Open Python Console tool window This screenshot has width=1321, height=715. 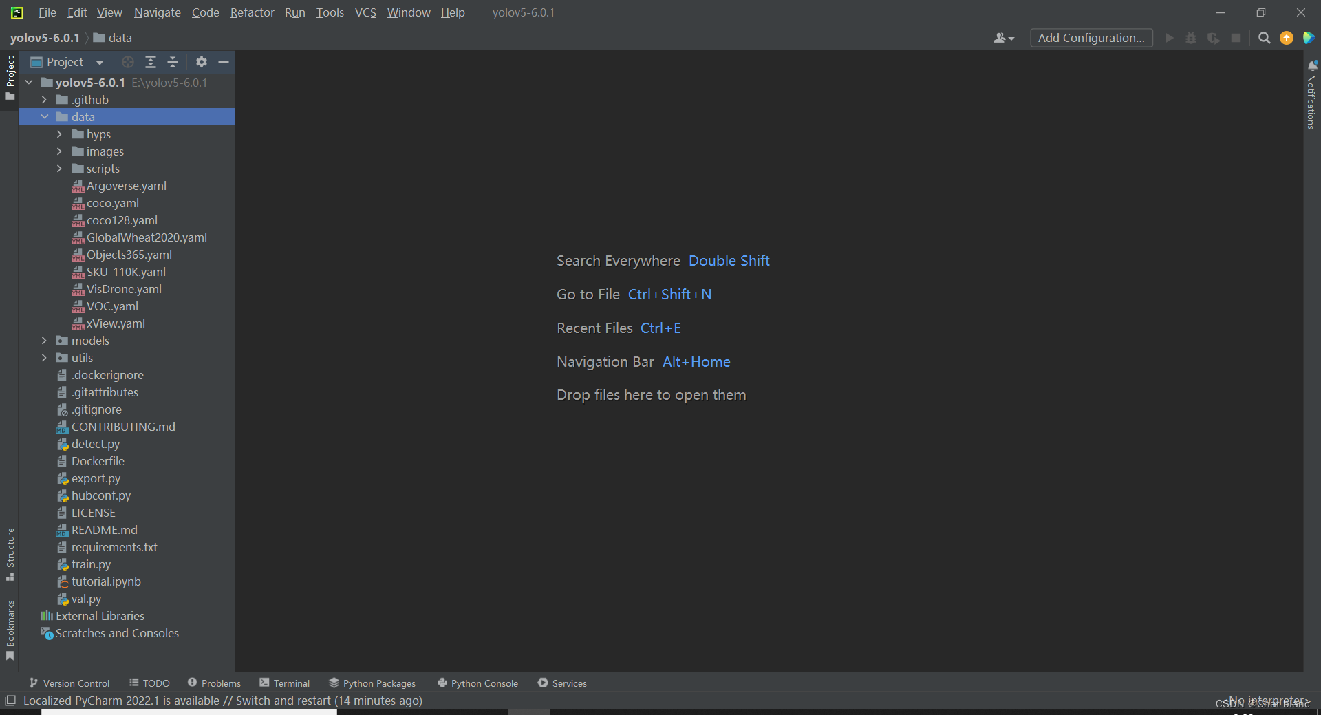(478, 683)
